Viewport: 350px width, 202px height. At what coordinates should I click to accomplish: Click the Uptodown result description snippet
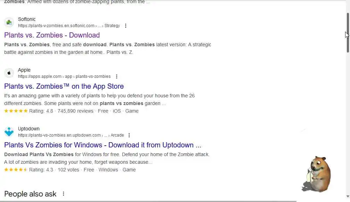coord(107,159)
